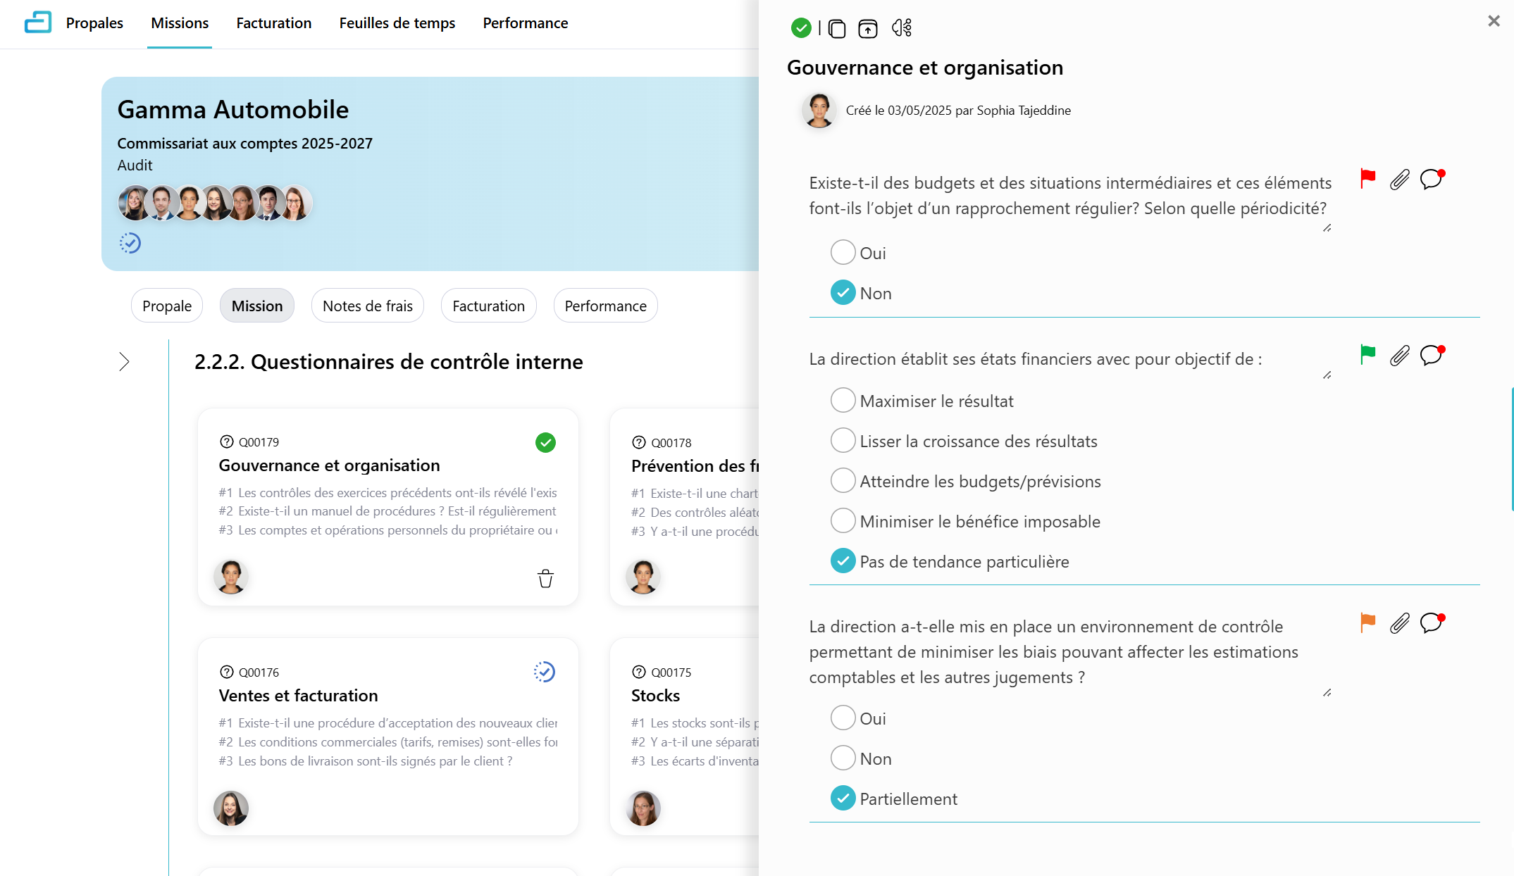
Task: Click the AI brain icon in panel header
Action: (901, 28)
